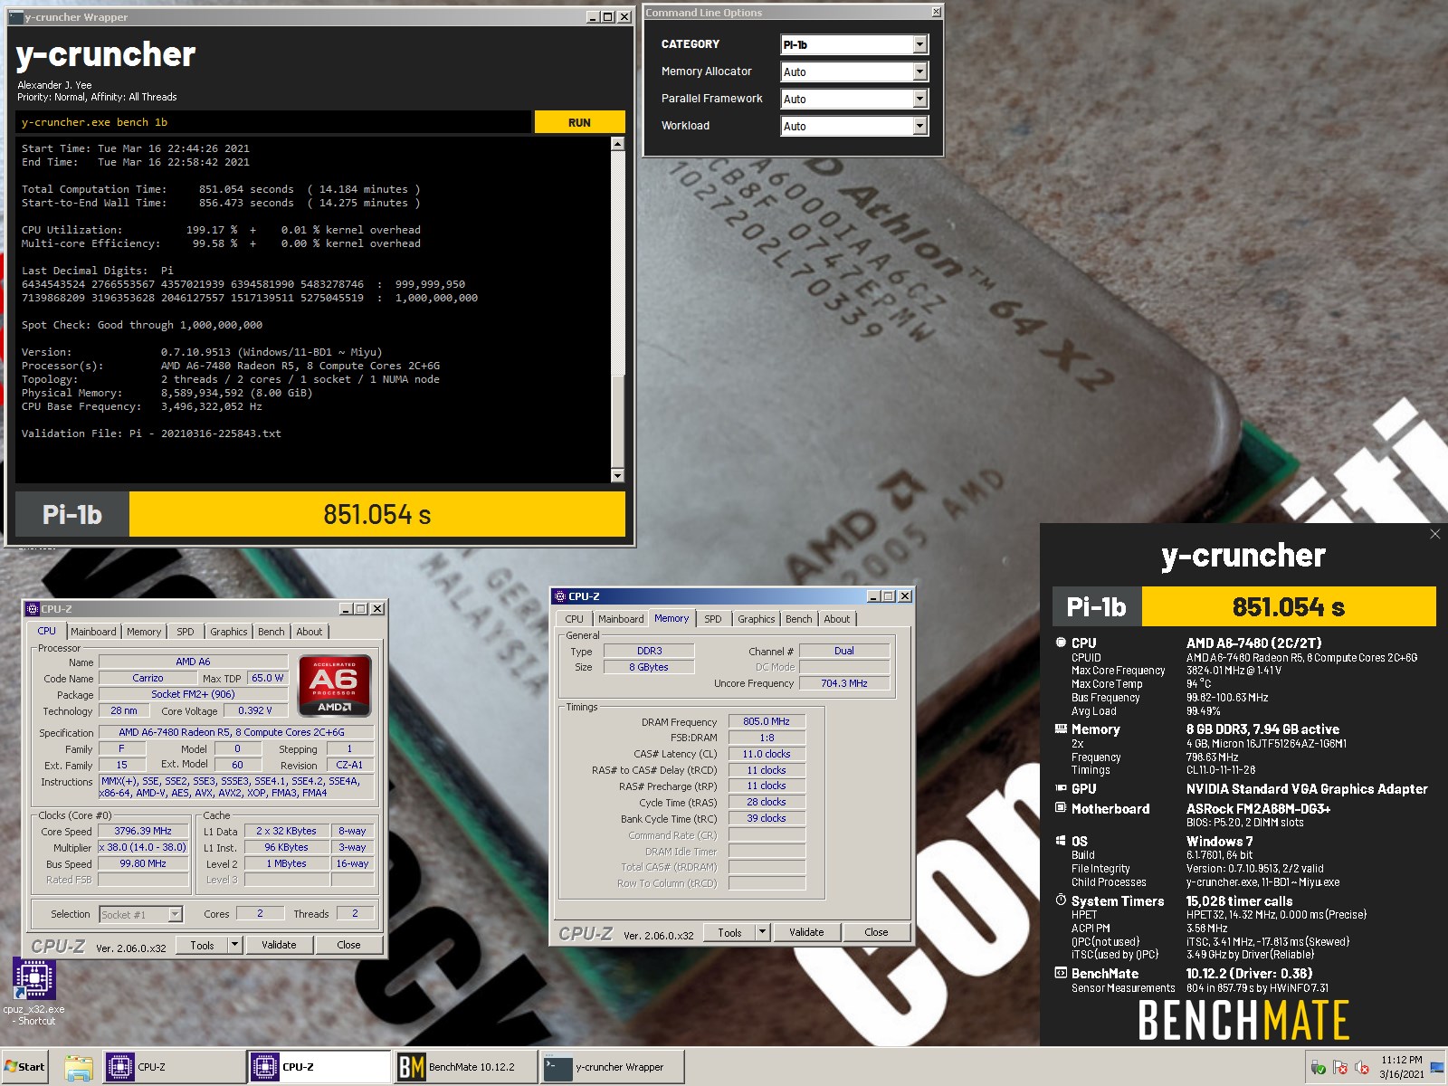Select the Bench tab in left CPU-Z window
1448x1086 pixels.
271,632
